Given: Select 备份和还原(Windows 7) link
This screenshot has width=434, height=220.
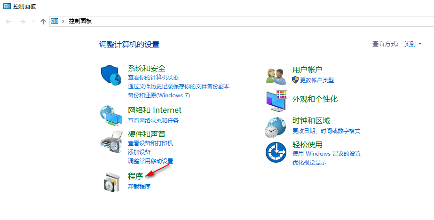Looking at the screenshot, I should (159, 95).
